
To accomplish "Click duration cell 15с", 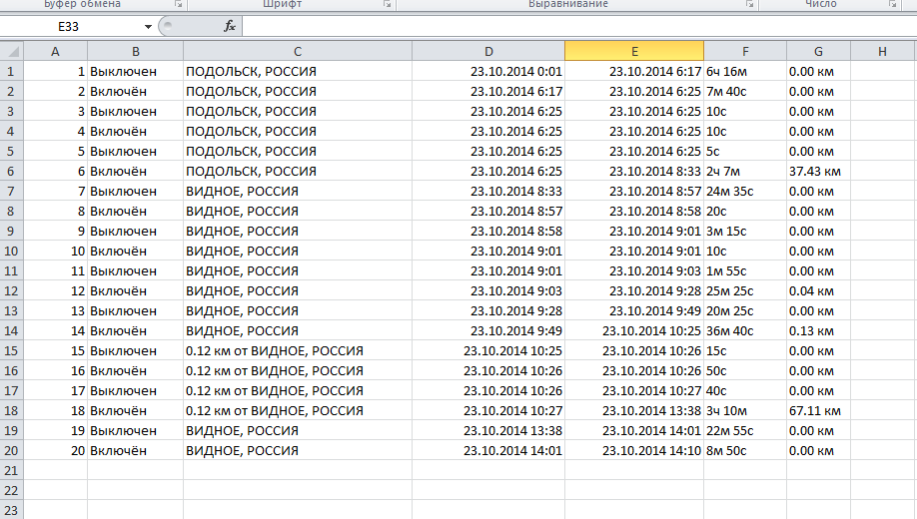I will [x=745, y=350].
